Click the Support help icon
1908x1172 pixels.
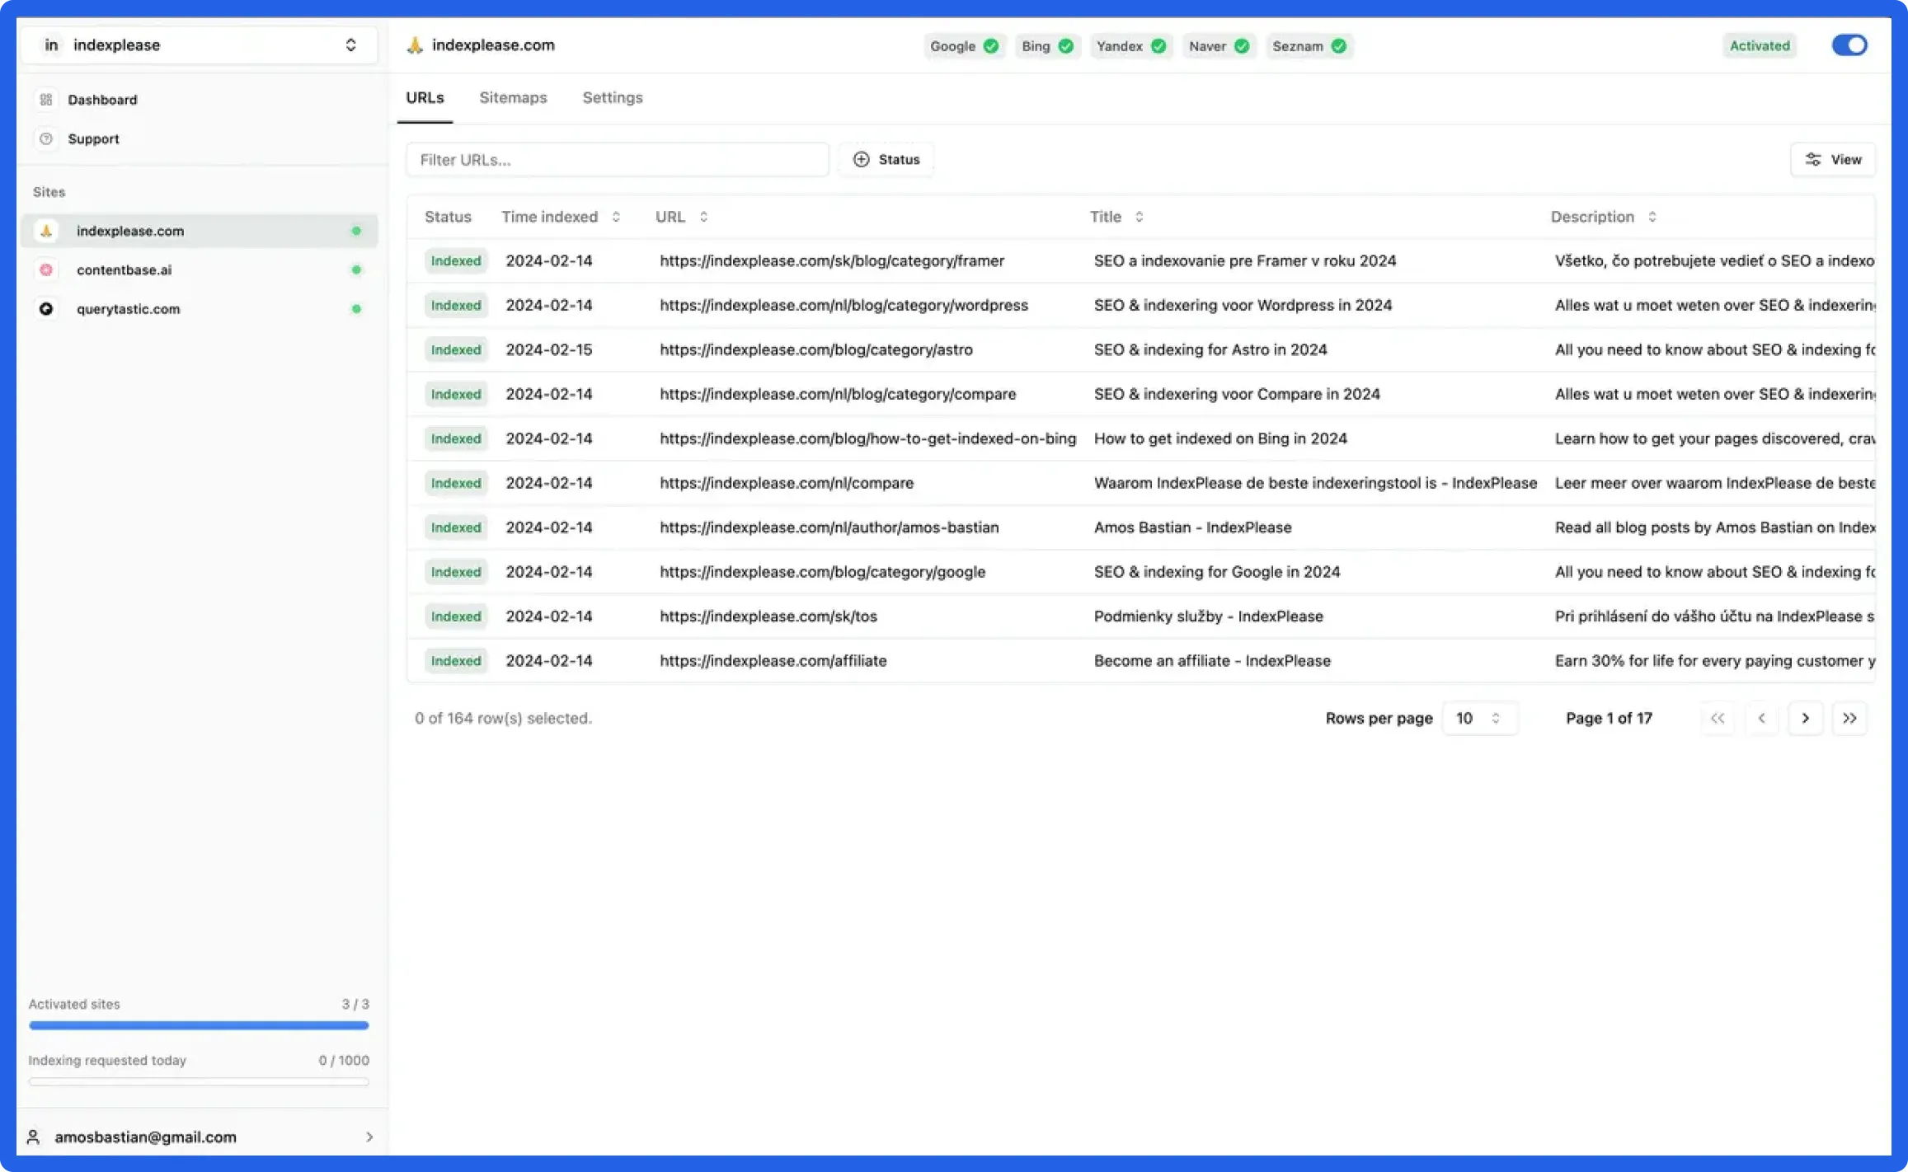[46, 138]
